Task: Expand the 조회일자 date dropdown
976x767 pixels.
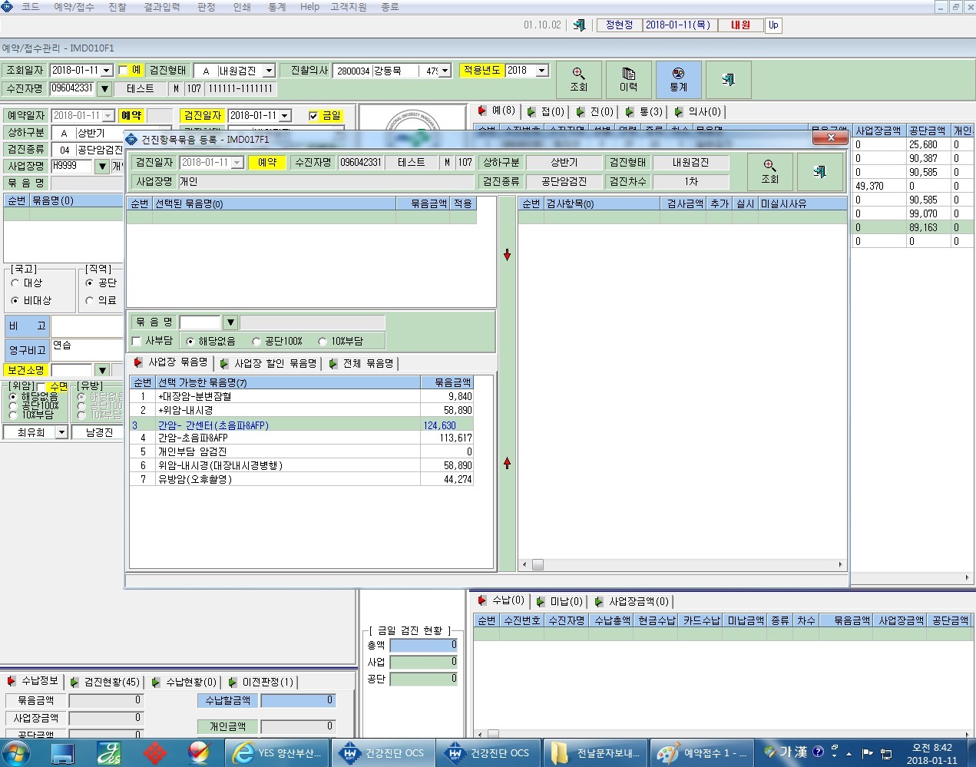Action: [x=107, y=71]
